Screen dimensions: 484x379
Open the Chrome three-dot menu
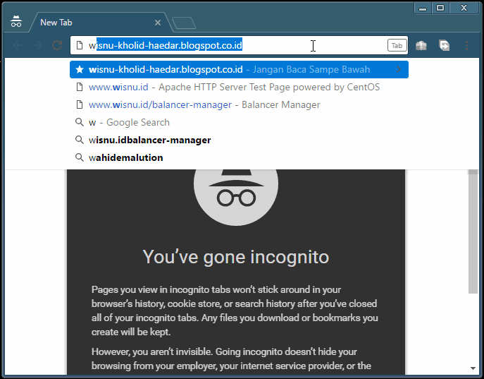pyautogui.click(x=466, y=45)
